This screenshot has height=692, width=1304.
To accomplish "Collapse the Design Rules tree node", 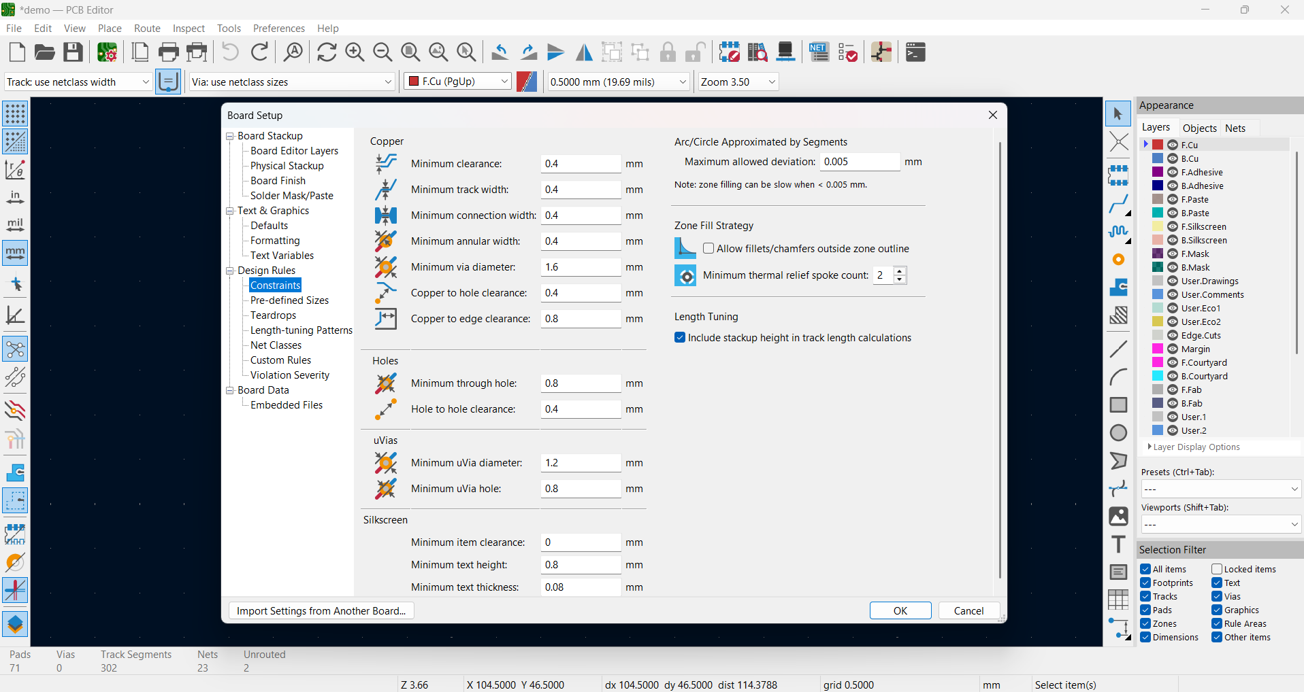I will pyautogui.click(x=230, y=271).
